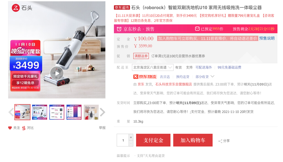
Task: Increase quantity with the plus stepper
Action: pos(131,137)
